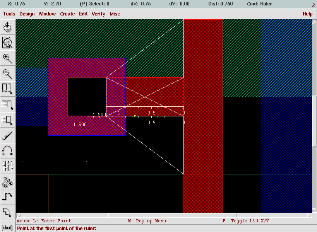Open the Window menu
Screen dimensions: 317x232
pyautogui.click(x=47, y=14)
